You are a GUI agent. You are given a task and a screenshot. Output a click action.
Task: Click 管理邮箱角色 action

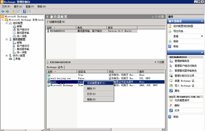[x=182, y=61]
